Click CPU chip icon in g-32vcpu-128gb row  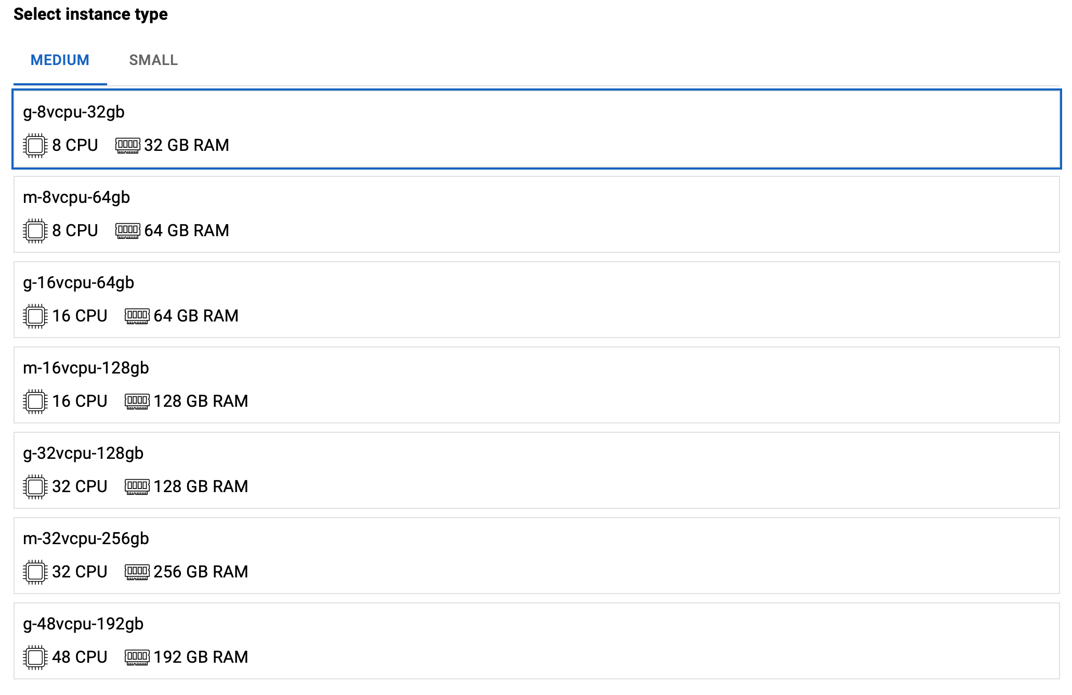click(x=35, y=486)
